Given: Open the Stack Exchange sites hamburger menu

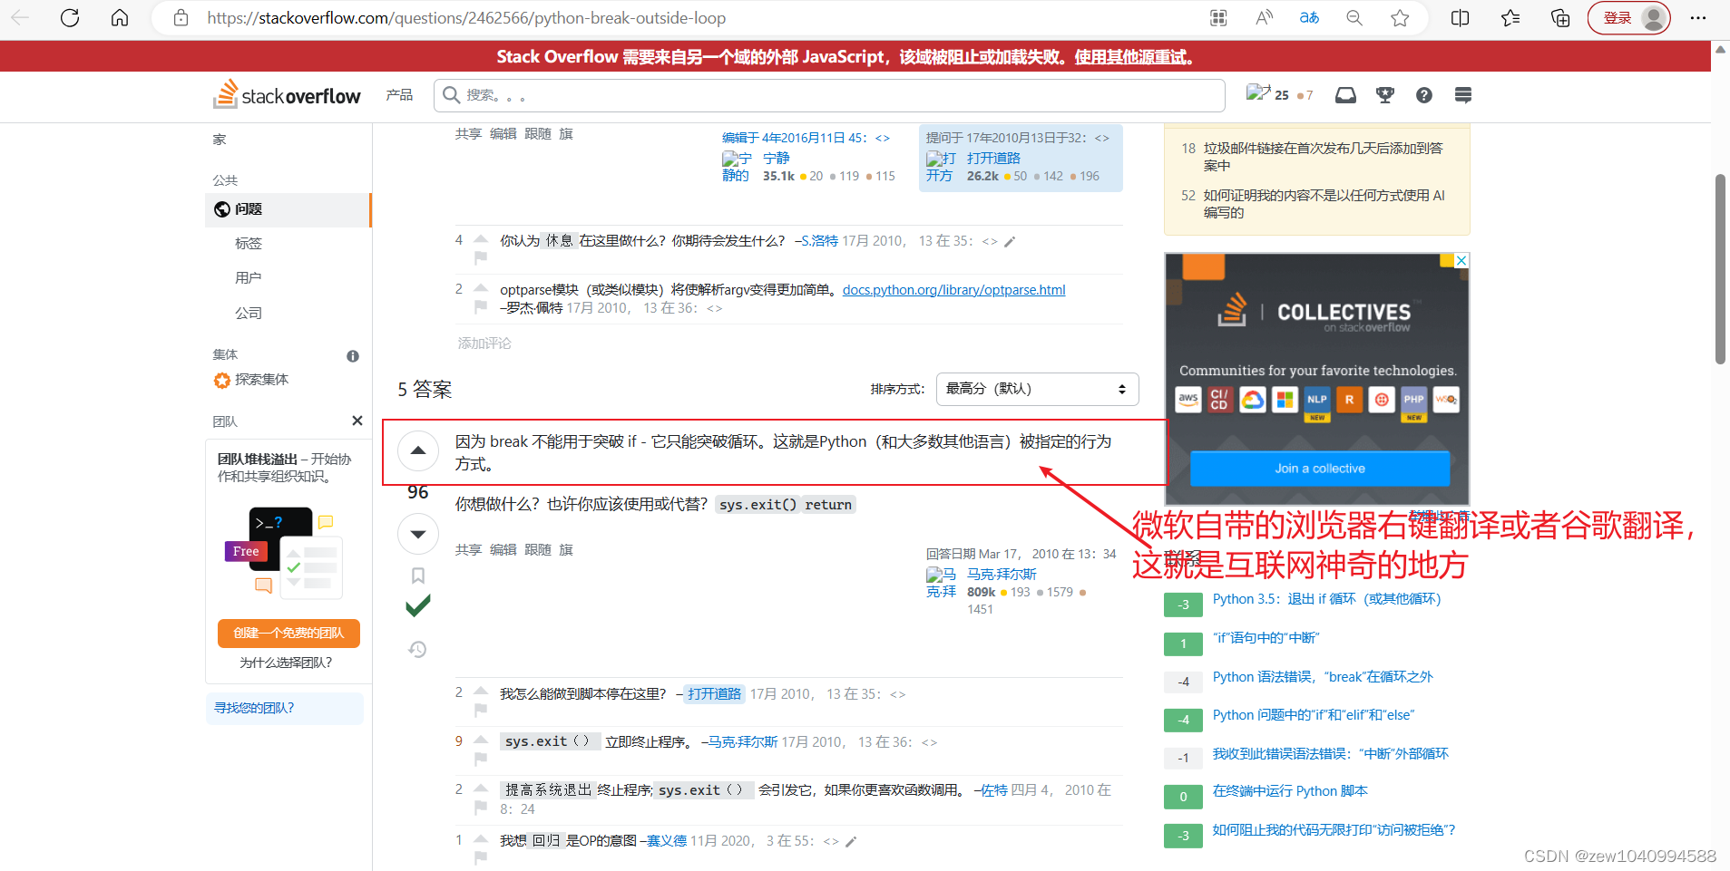Looking at the screenshot, I should coord(1462,94).
